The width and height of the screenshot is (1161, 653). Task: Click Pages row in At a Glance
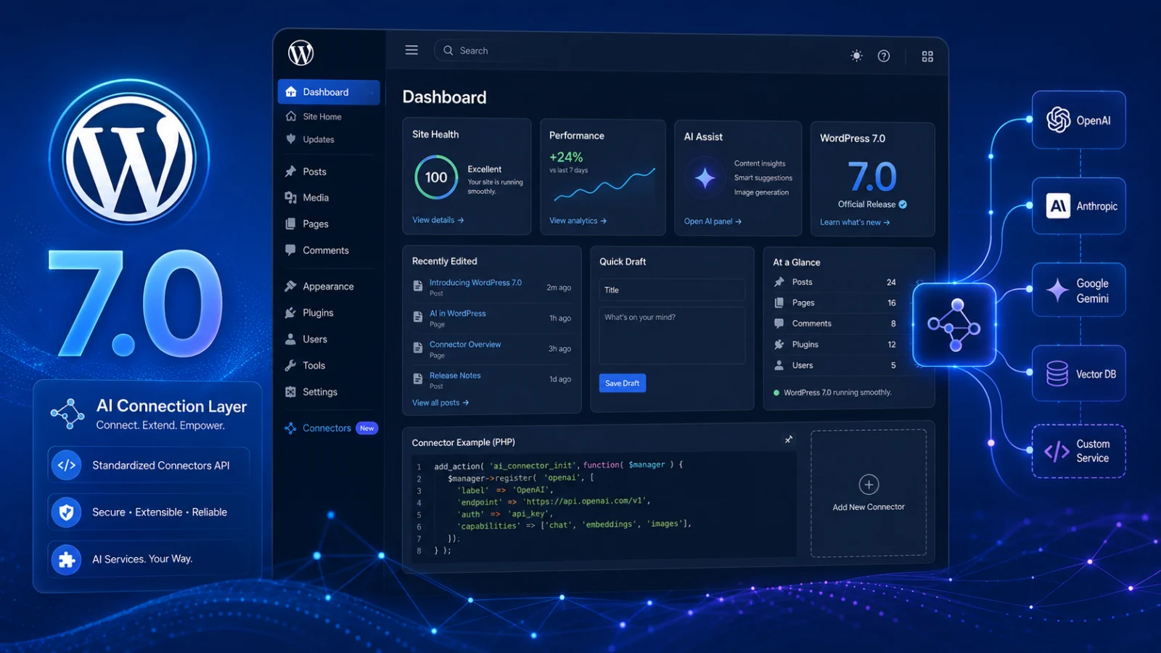(835, 303)
